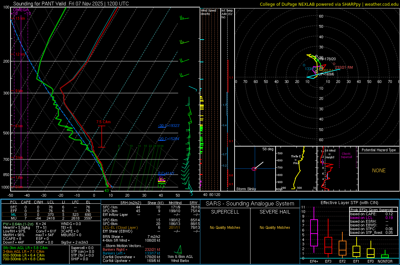Click the '0 C=4143' freezing level label
400x265 pixels.
point(166,173)
